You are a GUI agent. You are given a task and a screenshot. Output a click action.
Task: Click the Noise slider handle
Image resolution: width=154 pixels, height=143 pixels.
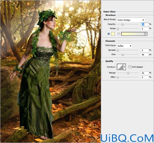(118, 29)
